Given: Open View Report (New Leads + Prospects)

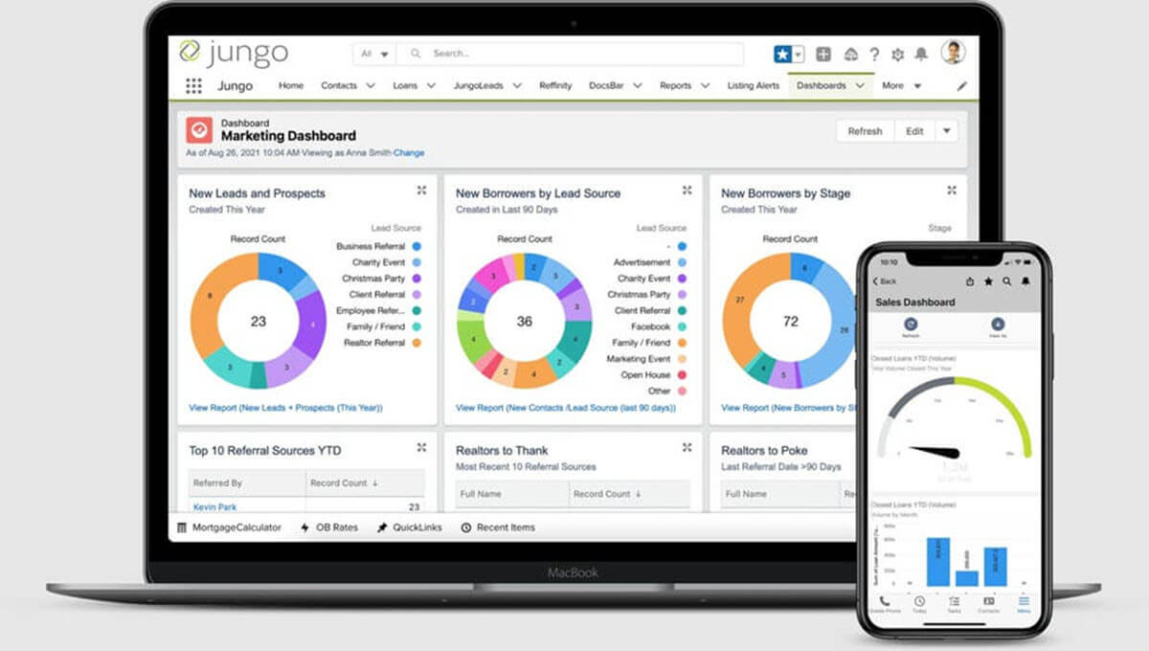Looking at the screenshot, I should coord(285,408).
